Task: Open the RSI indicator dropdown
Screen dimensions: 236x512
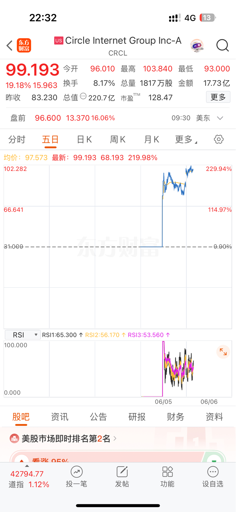Action: point(23,335)
